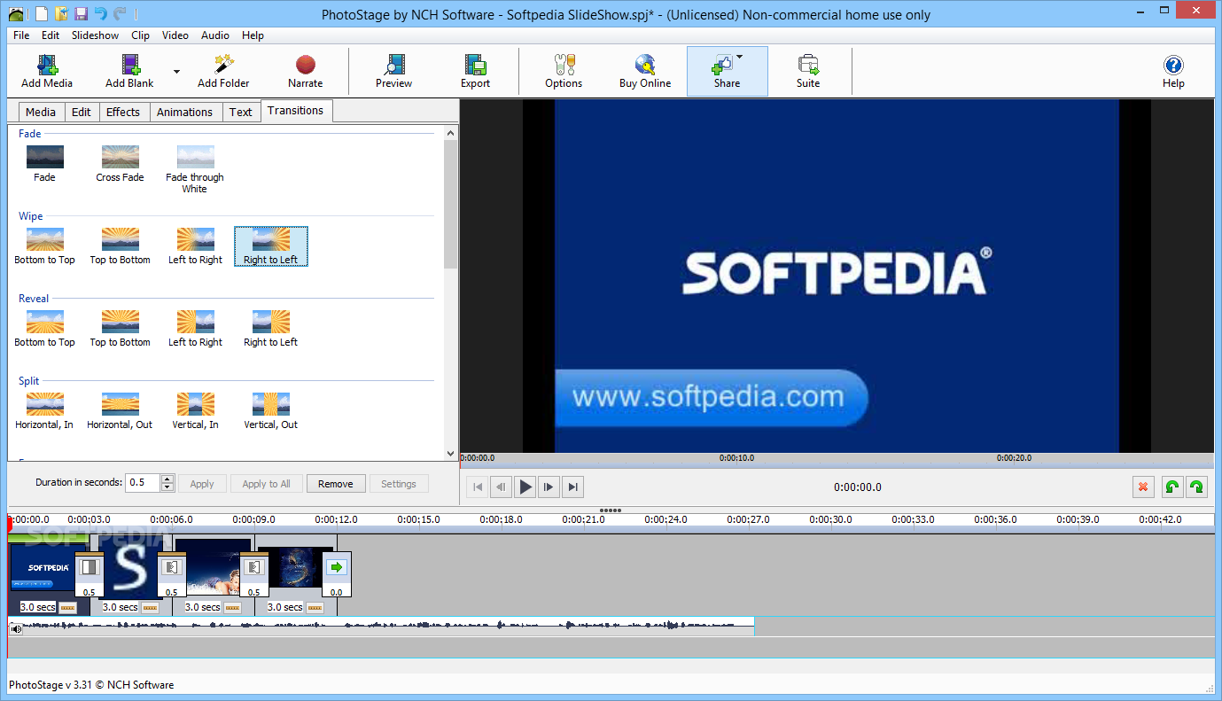Play the slideshow preview
The width and height of the screenshot is (1222, 701).
click(525, 487)
